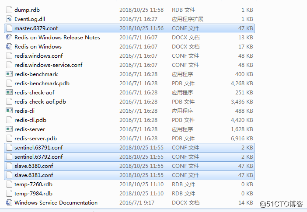Click the 14 KB size of Windows Service Documentation
The height and width of the screenshot is (212, 307).
(x=245, y=203)
